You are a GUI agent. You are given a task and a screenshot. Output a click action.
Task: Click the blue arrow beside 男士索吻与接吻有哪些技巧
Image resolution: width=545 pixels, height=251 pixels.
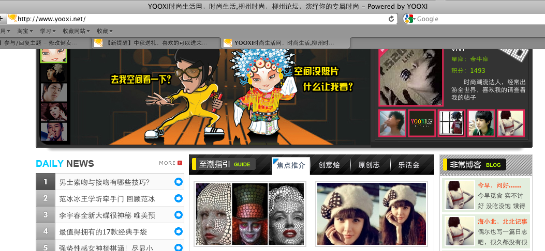pyautogui.click(x=179, y=182)
